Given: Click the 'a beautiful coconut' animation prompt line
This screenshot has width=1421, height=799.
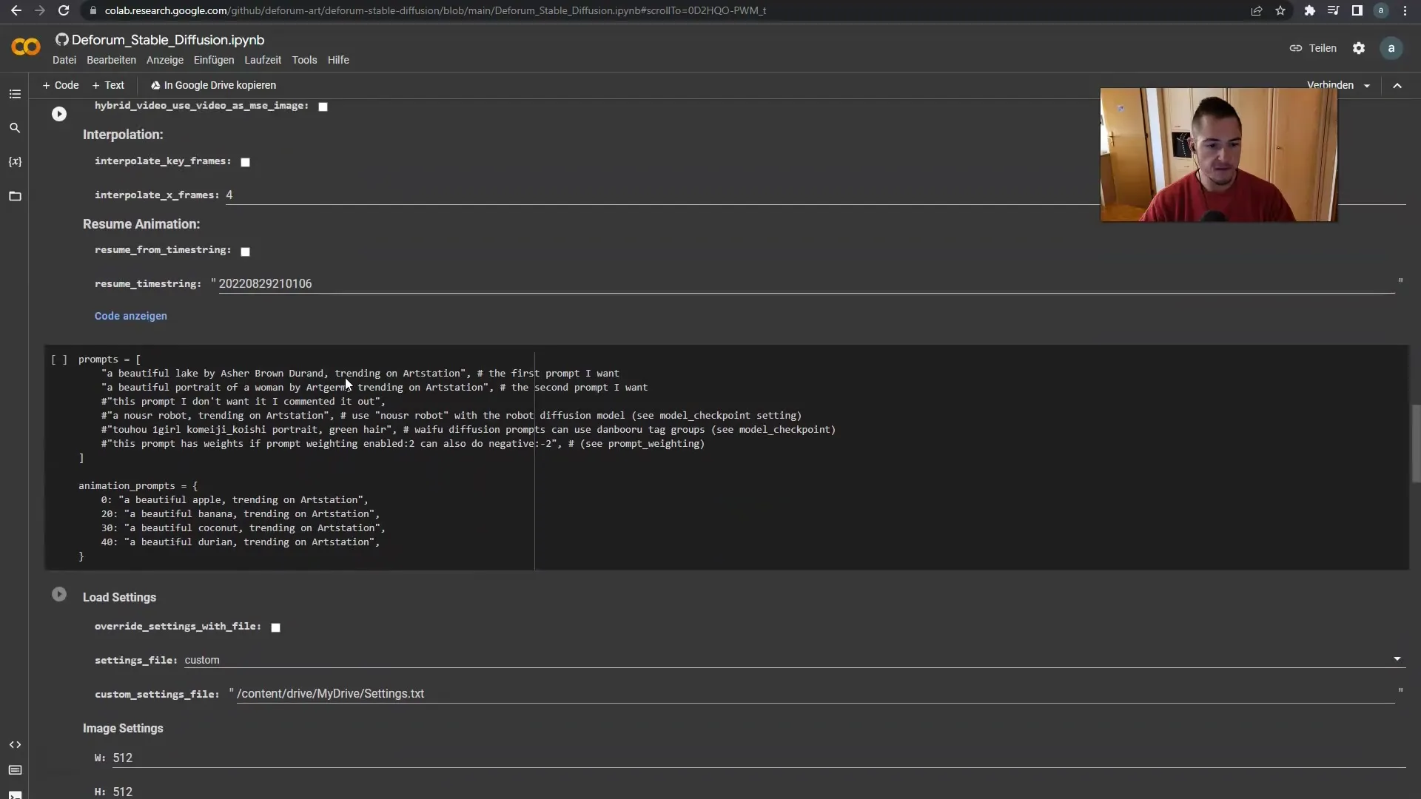Looking at the screenshot, I should [243, 528].
